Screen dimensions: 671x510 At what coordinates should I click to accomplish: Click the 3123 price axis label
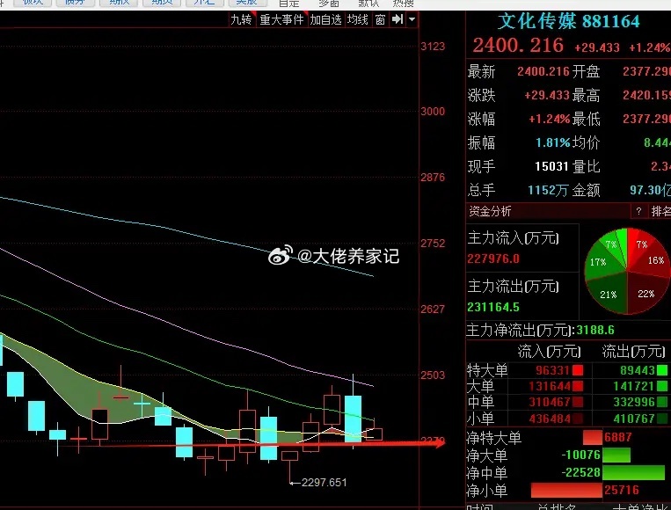[433, 47]
